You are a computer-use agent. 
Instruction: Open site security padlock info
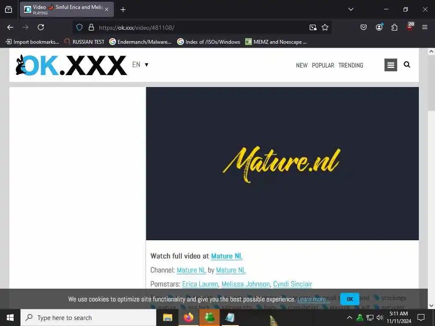pos(91,27)
